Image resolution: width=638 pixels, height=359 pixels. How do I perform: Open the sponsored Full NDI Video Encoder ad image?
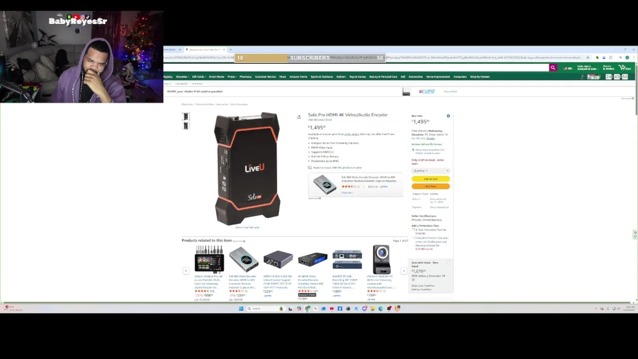(x=324, y=184)
